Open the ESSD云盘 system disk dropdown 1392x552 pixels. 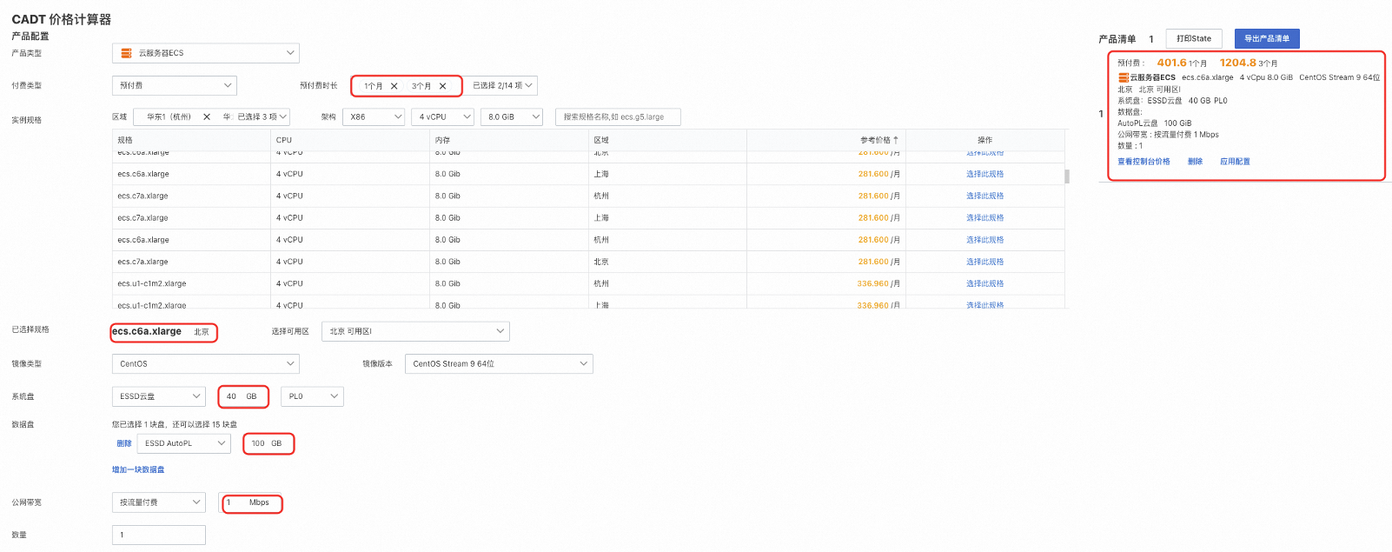coord(159,396)
